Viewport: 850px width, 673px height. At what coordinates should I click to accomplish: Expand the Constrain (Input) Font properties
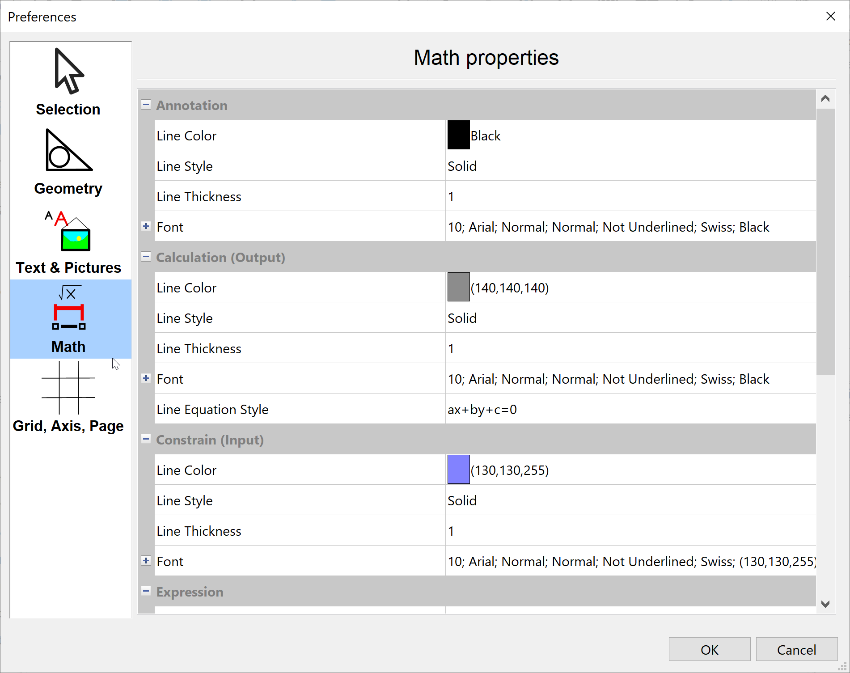(x=146, y=561)
